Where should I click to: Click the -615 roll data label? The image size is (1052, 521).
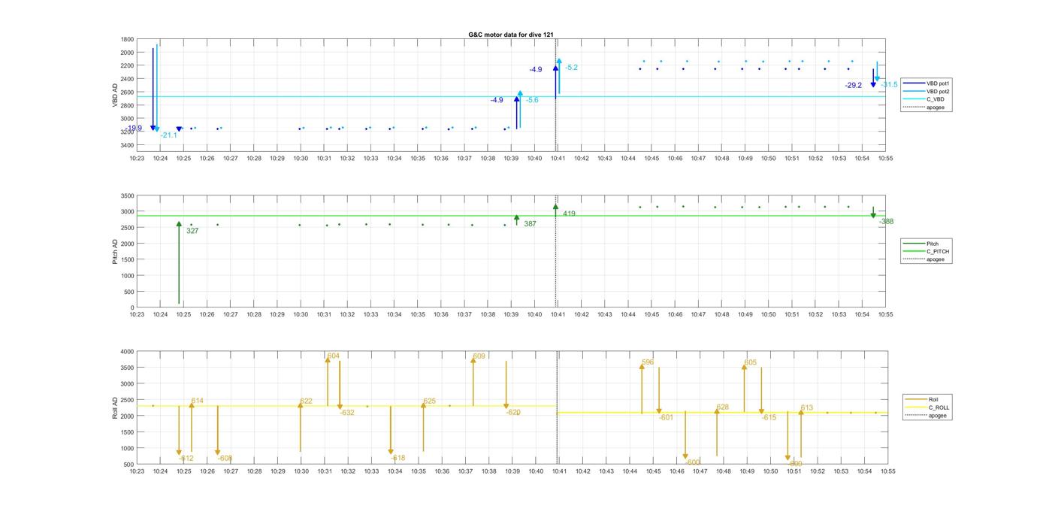pyautogui.click(x=769, y=417)
